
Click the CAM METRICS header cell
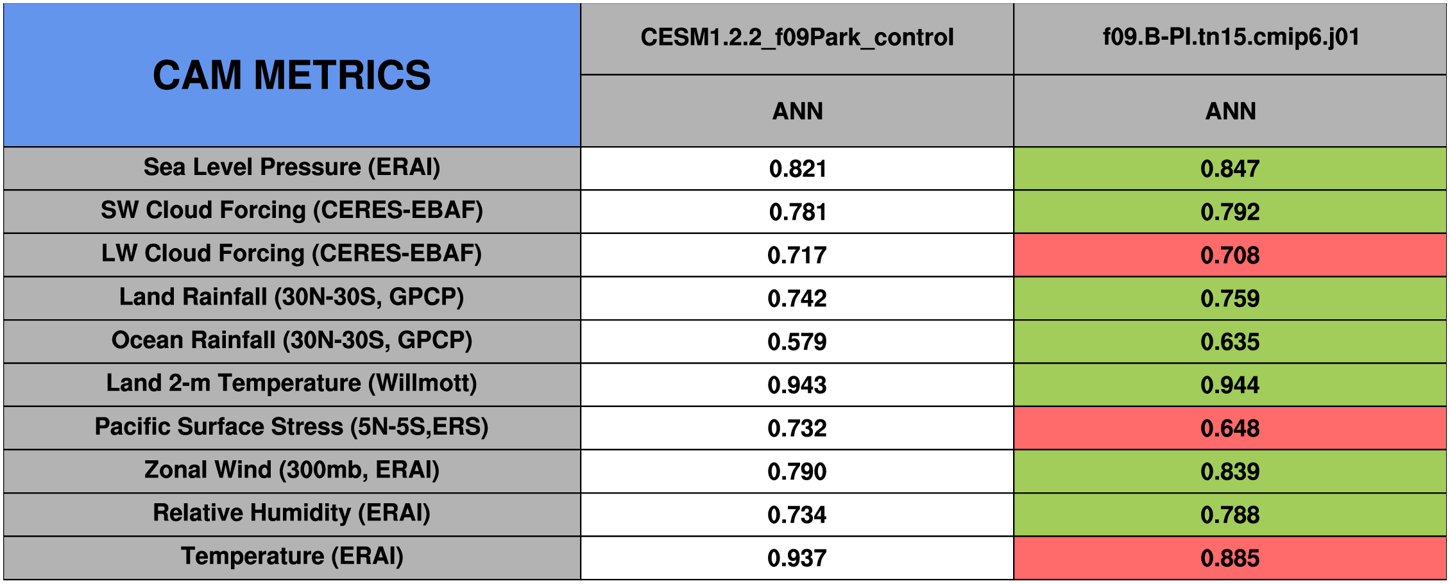pyautogui.click(x=292, y=75)
